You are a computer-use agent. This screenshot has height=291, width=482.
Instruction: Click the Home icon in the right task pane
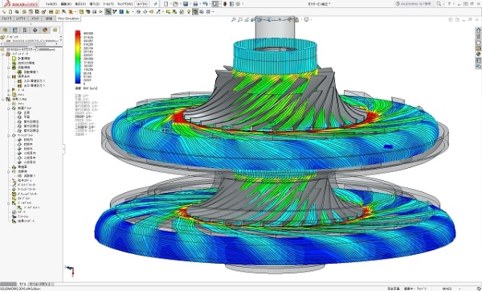(478, 31)
